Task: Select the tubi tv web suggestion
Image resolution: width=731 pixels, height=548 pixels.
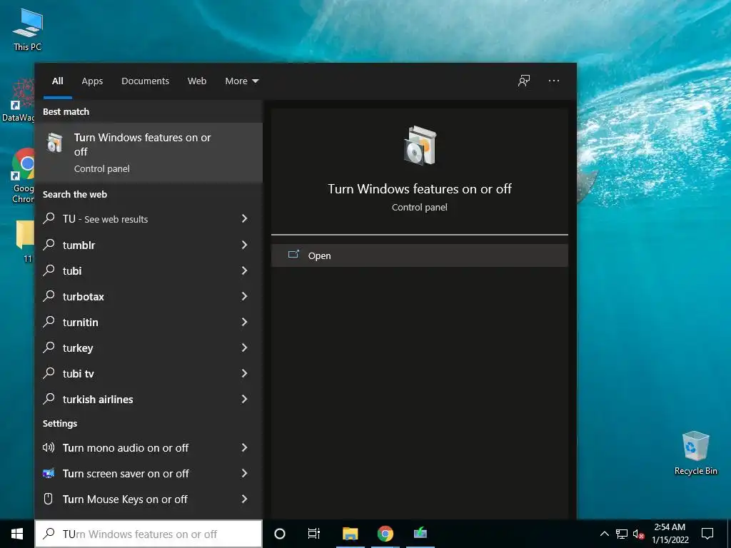Action: click(x=148, y=373)
